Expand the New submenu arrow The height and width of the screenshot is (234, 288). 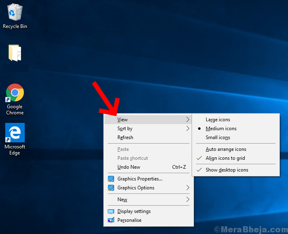(x=188, y=200)
